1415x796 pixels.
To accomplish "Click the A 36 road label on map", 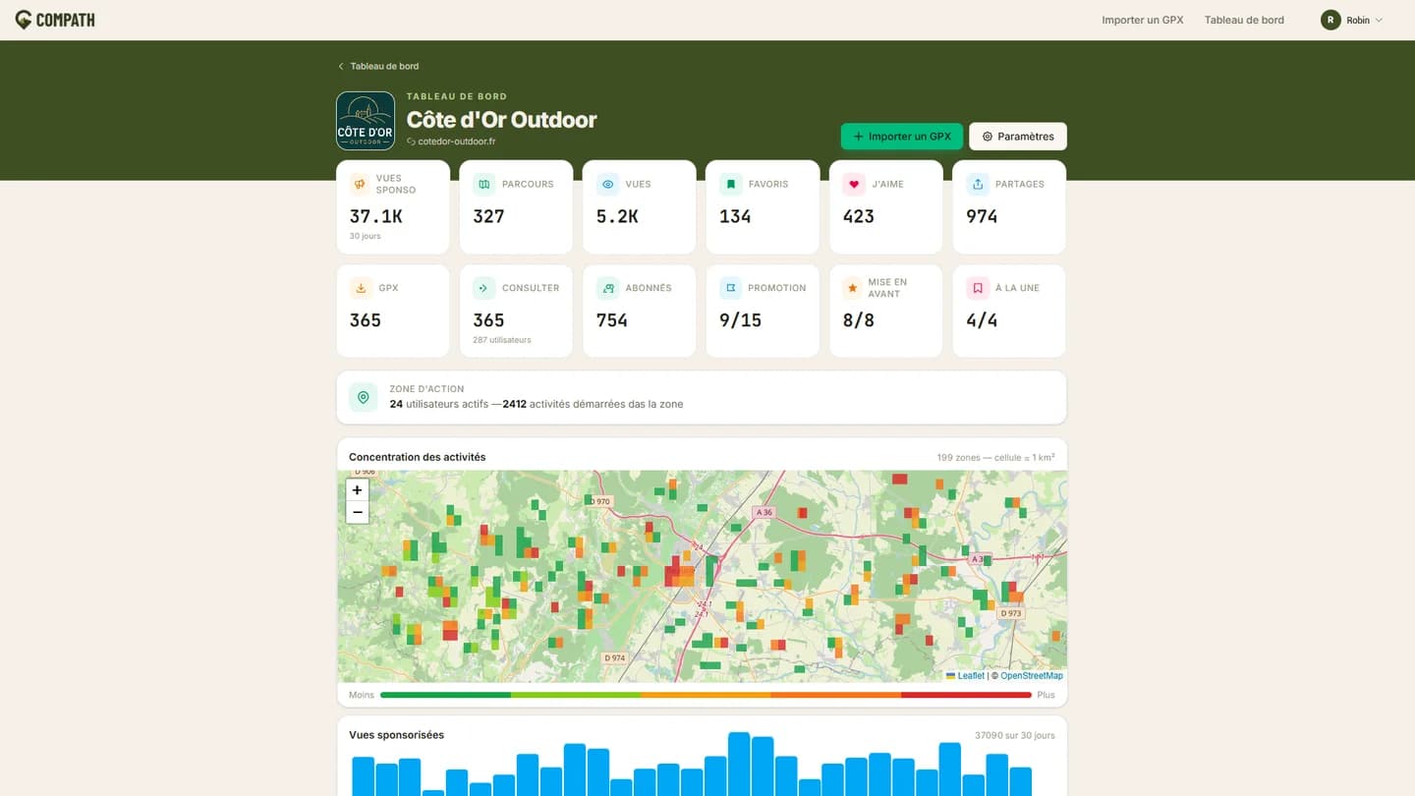I will click(x=764, y=512).
